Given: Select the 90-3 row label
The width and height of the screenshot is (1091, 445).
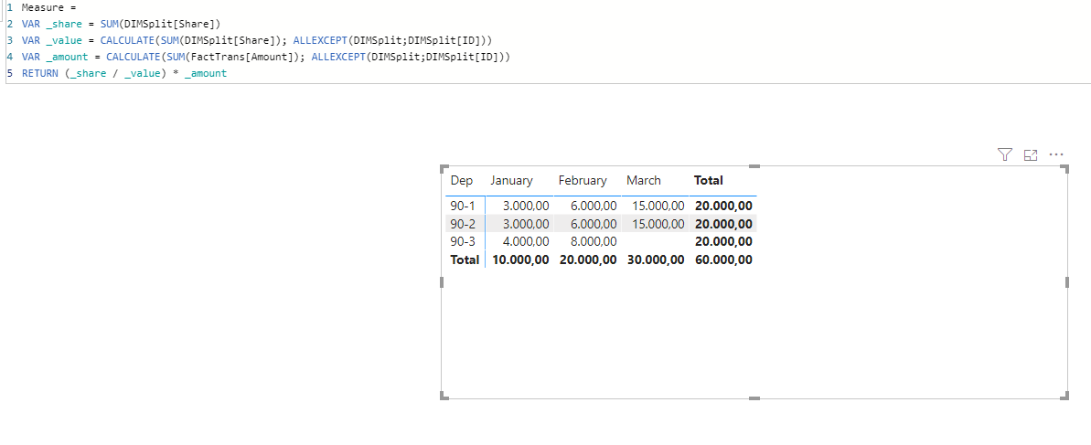Looking at the screenshot, I should [x=462, y=242].
